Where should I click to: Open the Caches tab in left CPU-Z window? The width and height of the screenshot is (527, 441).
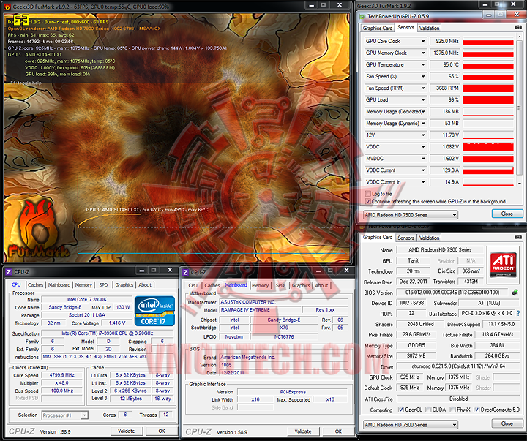(35, 284)
